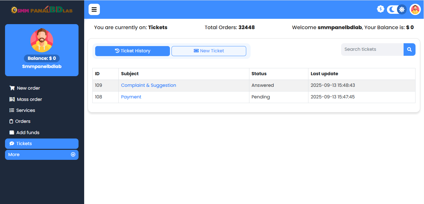
Task: Click the SMM Panel BD Lab logo
Action: [x=42, y=10]
